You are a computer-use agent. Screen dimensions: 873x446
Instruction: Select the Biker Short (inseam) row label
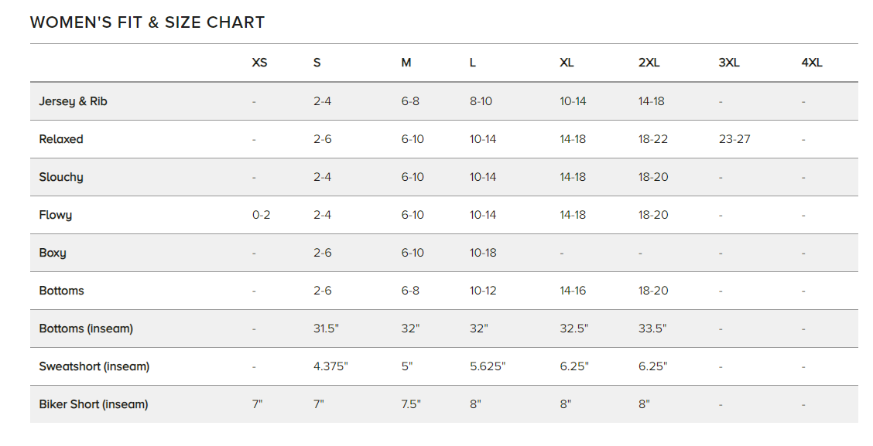click(x=94, y=404)
